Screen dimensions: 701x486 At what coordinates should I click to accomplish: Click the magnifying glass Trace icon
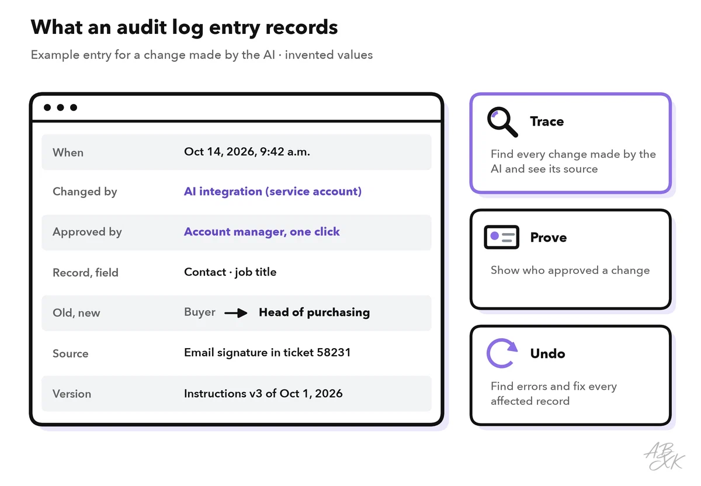(x=502, y=122)
